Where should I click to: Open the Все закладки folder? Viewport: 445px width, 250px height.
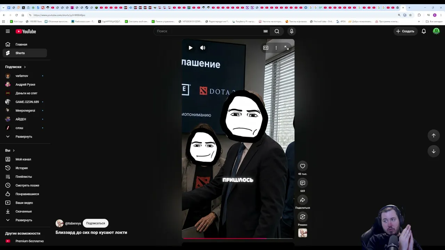[x=434, y=22]
